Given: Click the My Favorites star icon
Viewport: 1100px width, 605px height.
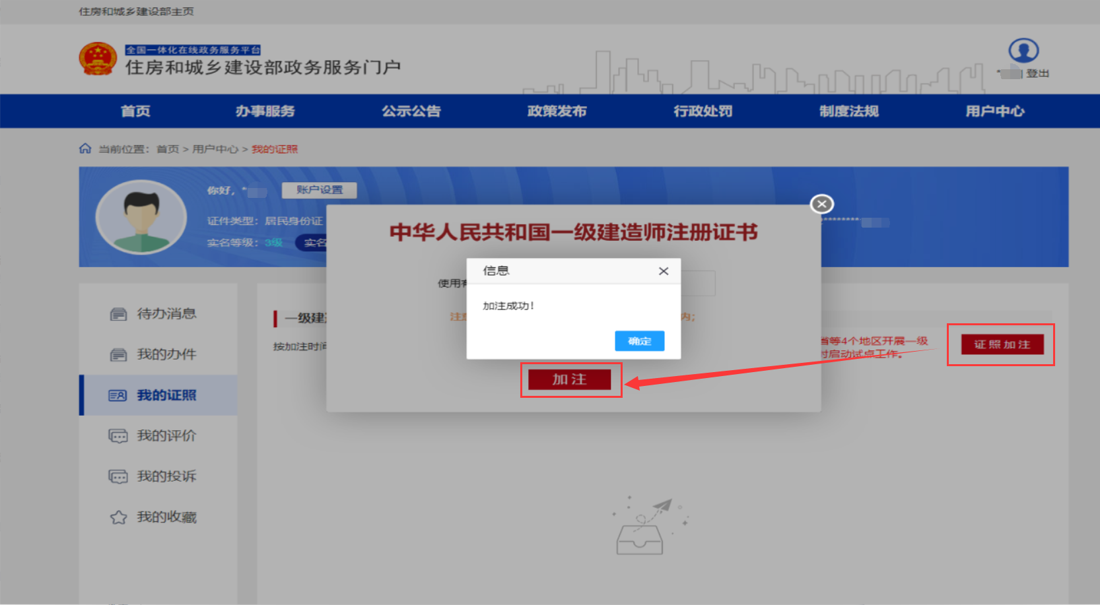Looking at the screenshot, I should (118, 517).
